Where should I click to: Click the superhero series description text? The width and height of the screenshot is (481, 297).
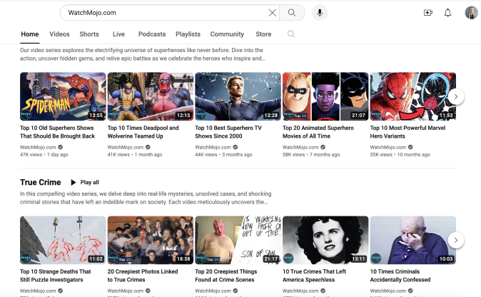pos(143,54)
